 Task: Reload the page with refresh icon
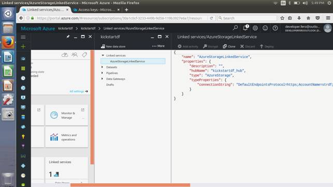[211, 18]
